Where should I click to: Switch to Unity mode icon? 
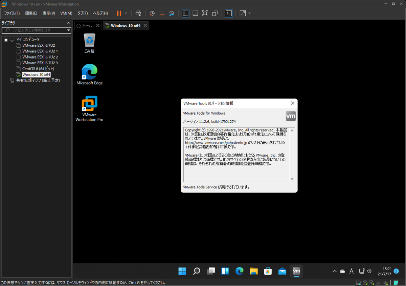(x=215, y=13)
